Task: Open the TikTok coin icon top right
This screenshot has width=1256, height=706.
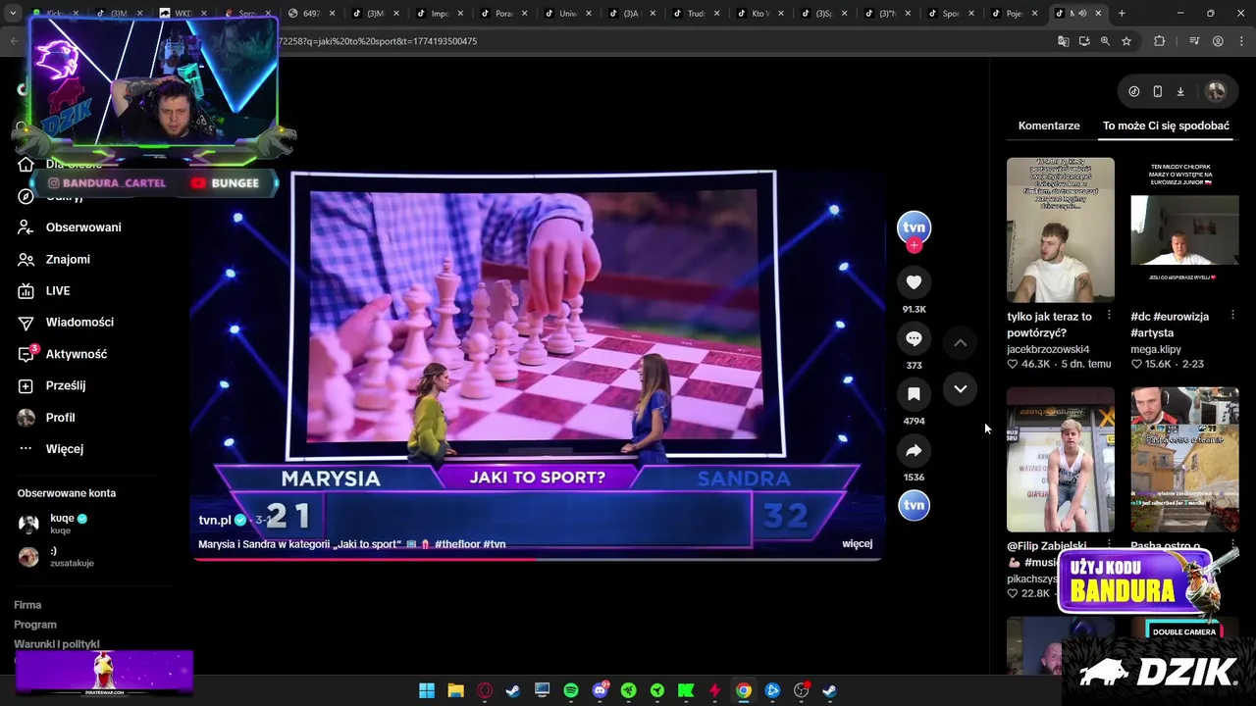Action: pos(1134,91)
